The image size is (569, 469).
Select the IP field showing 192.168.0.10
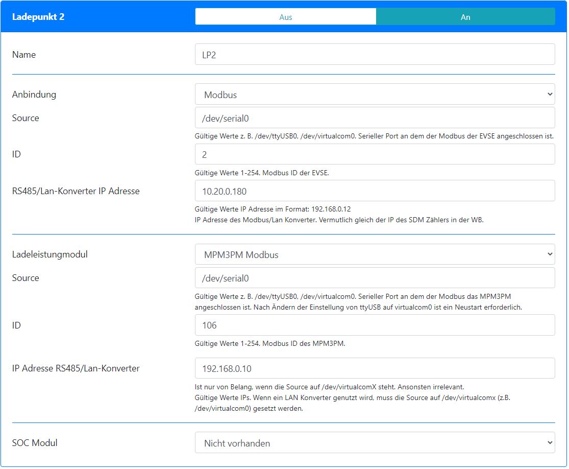pos(375,368)
